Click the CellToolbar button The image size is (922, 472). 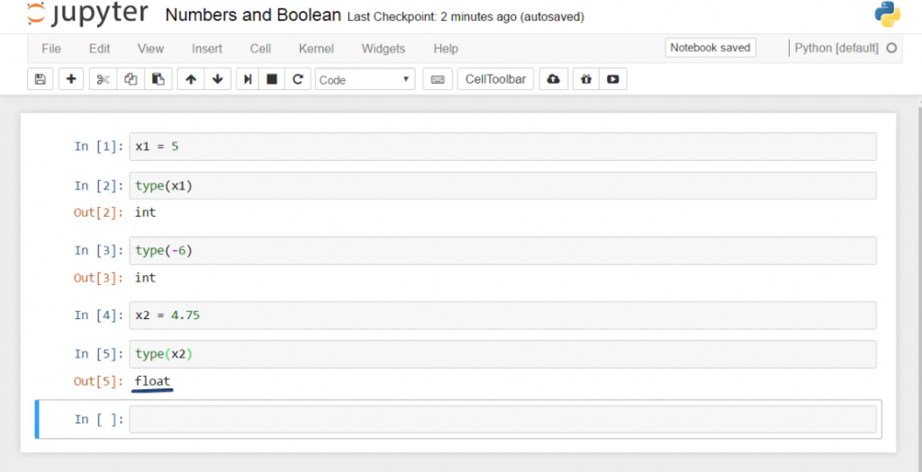coord(495,79)
